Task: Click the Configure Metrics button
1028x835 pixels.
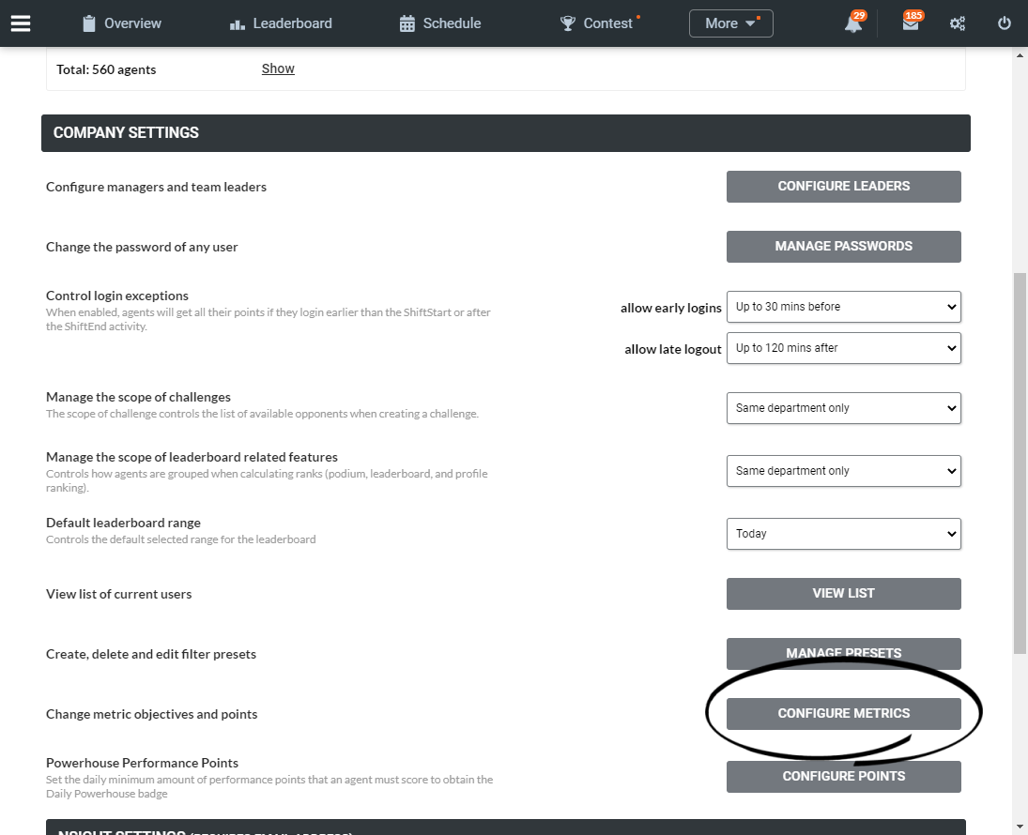Action: (x=844, y=714)
